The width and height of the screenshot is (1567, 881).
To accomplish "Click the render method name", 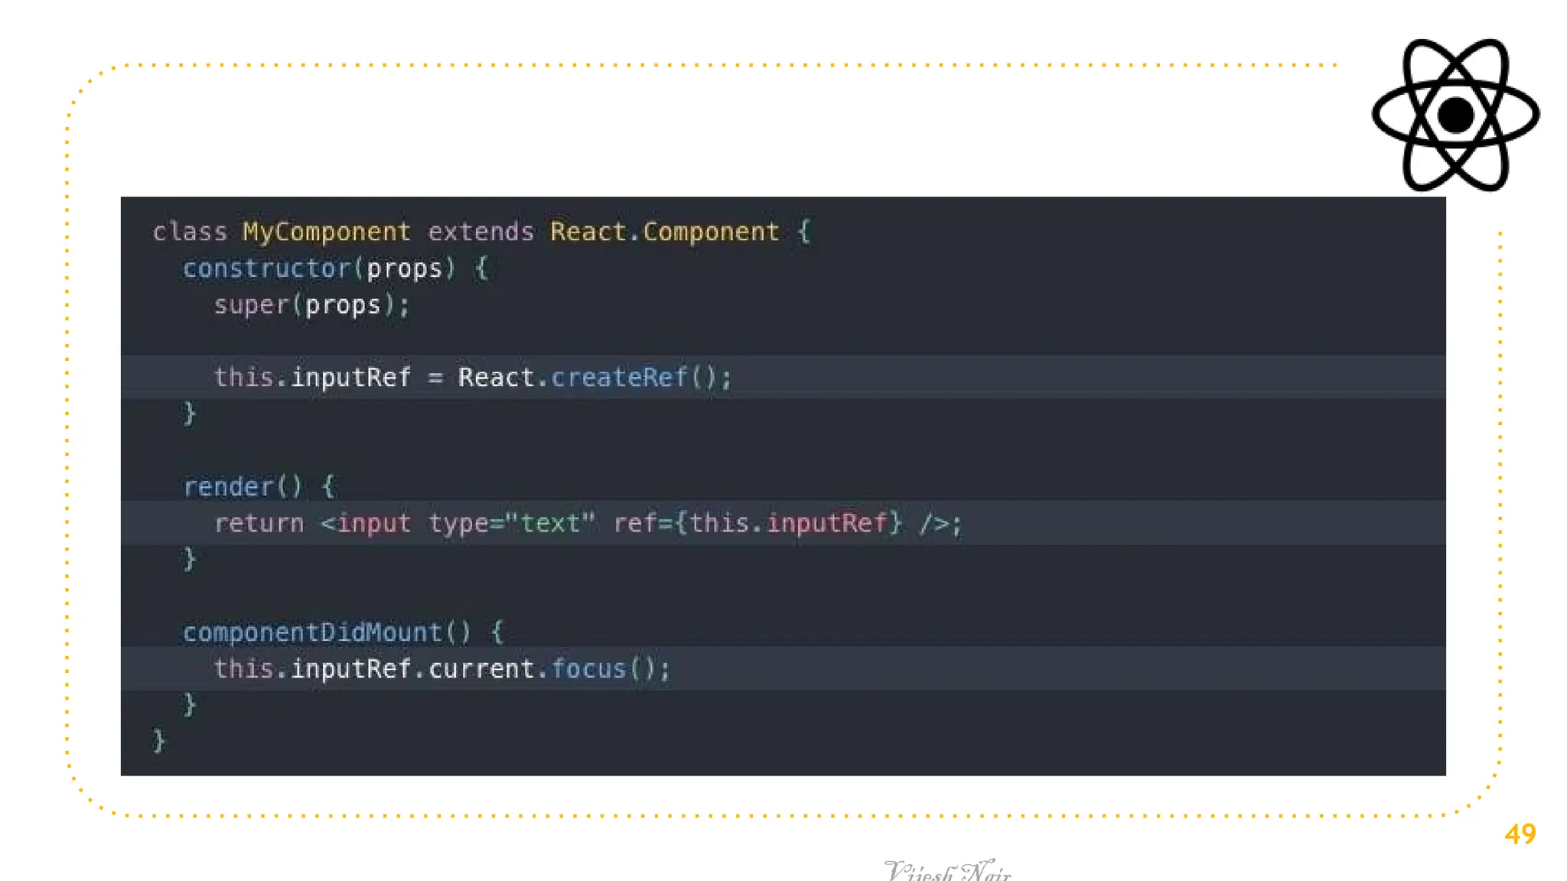I will coord(228,486).
